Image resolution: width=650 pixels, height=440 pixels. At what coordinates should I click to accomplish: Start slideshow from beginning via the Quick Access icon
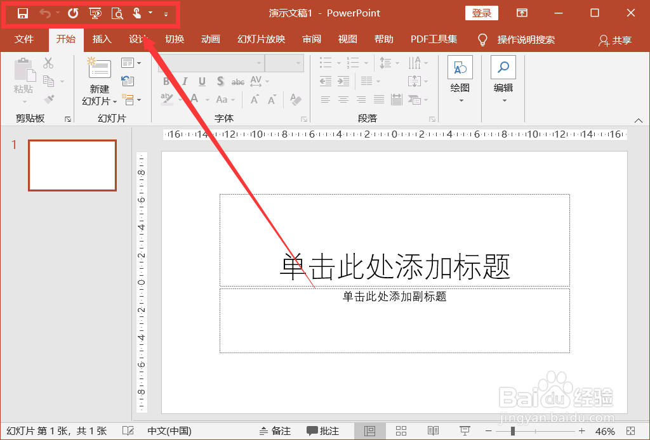click(x=95, y=13)
